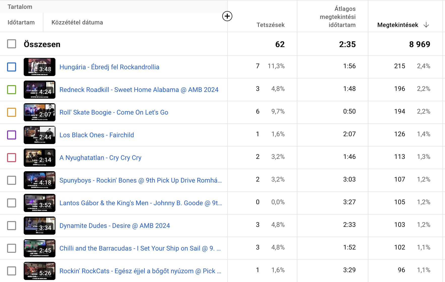This screenshot has width=445, height=282.
Task: Sort by Átlagos megtekintési időtartam column
Action: (x=338, y=17)
